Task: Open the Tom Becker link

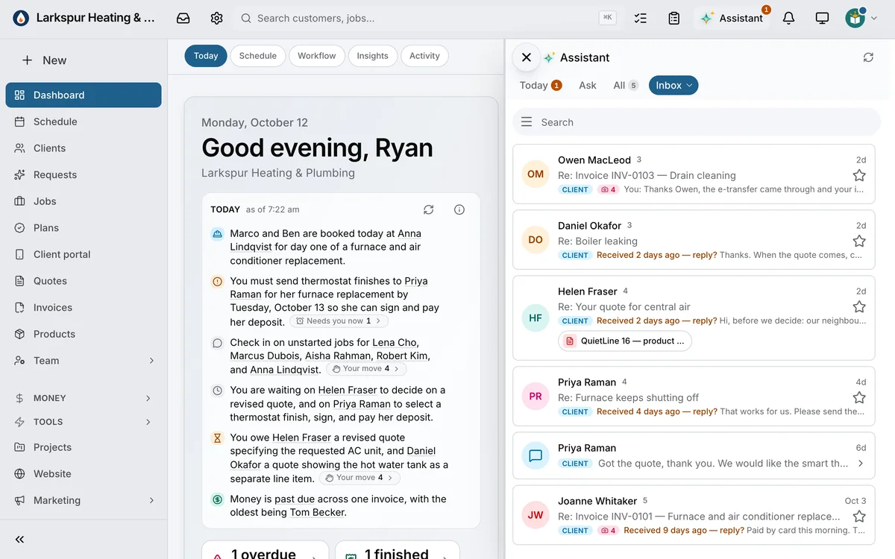Action: coord(318,513)
